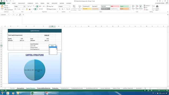Image resolution: width=169 pixels, height=95 pixels.
Task: Apply the Input cell style
Action: coord(124,9)
